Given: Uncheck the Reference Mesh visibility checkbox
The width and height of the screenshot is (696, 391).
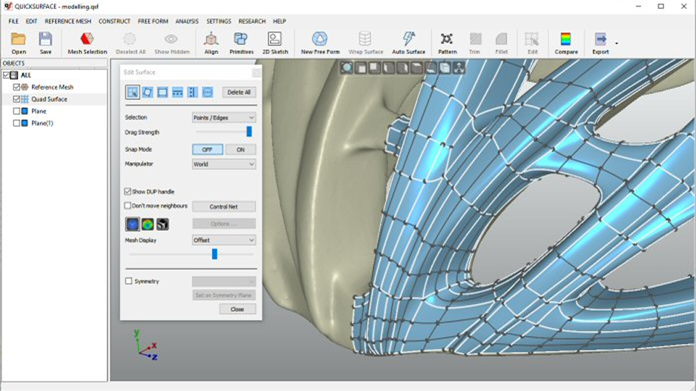Looking at the screenshot, I should 17,87.
